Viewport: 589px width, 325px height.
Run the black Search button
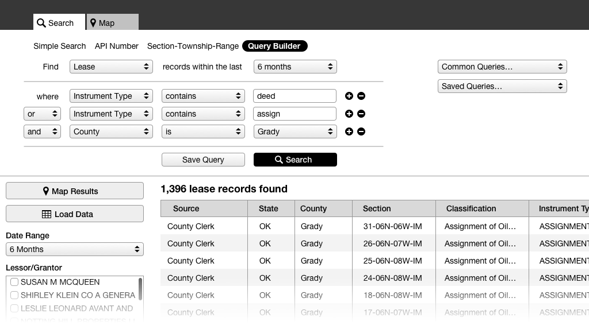point(295,160)
